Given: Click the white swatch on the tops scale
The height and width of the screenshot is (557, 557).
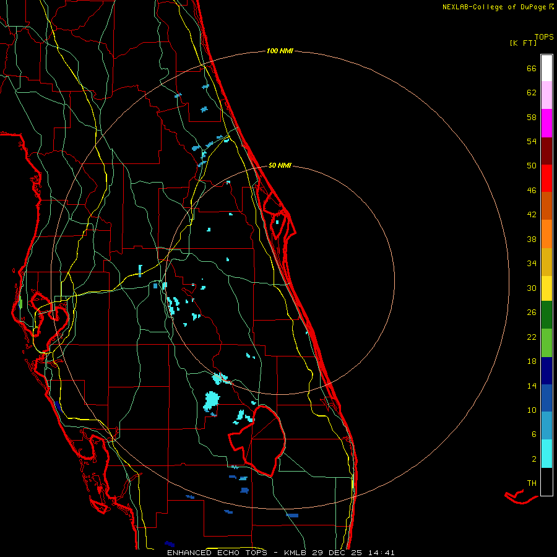Looking at the screenshot, I should 546,68.
